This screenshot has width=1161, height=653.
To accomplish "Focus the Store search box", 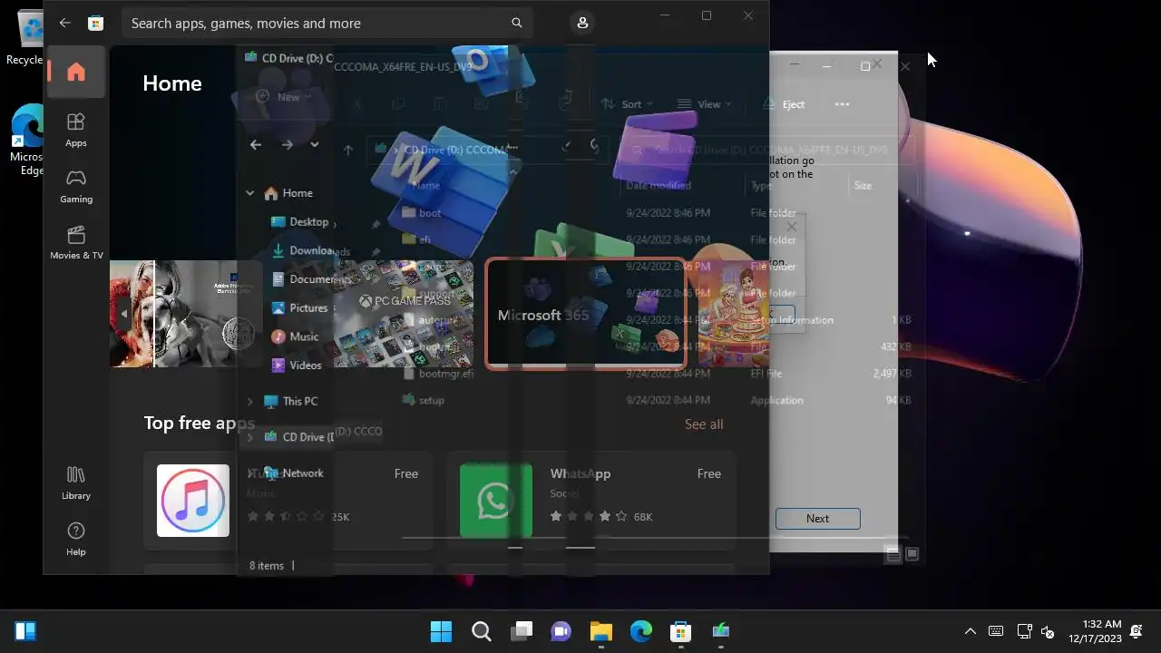I will coord(327,23).
